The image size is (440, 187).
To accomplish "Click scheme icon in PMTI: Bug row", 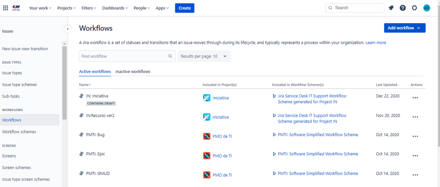I will click(274, 135).
